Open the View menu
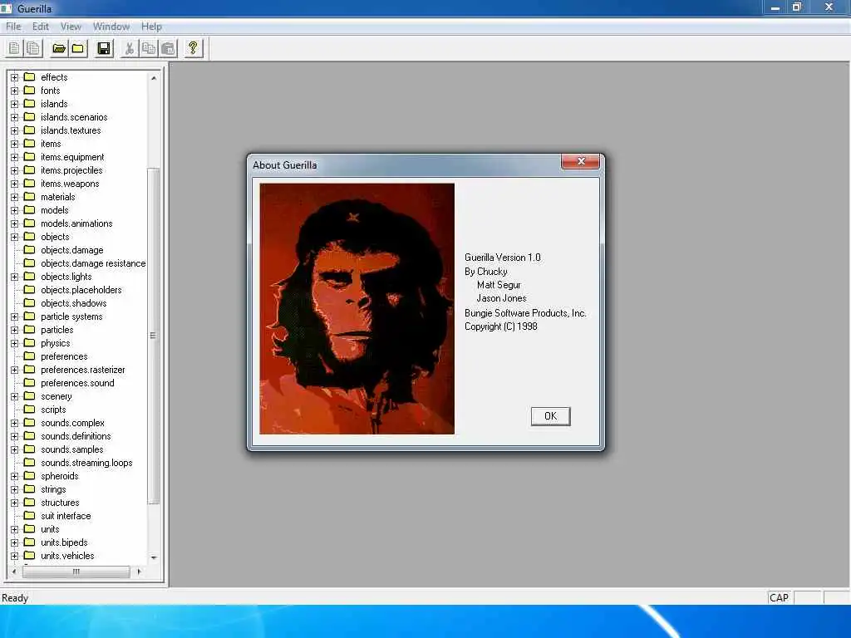Screen dimensions: 851x638 pos(71,27)
